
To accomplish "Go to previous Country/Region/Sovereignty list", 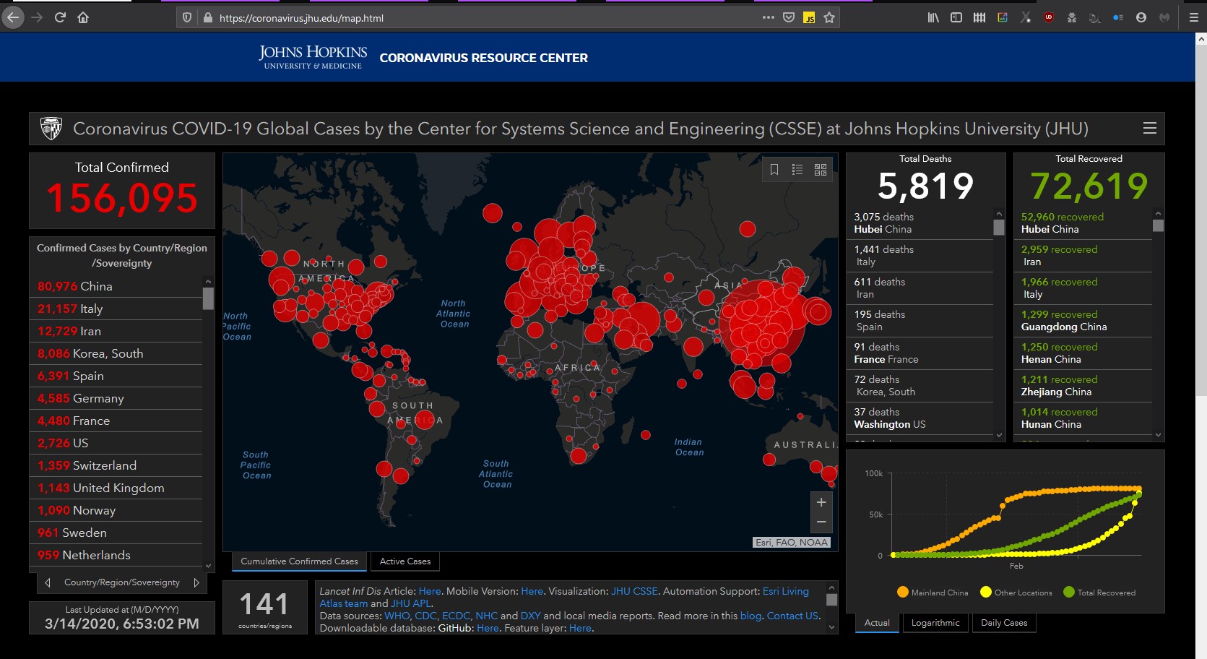I will coord(48,582).
